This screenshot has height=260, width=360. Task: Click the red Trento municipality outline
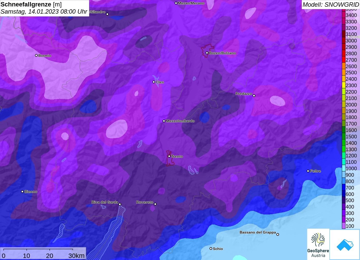pyautogui.click(x=170, y=158)
